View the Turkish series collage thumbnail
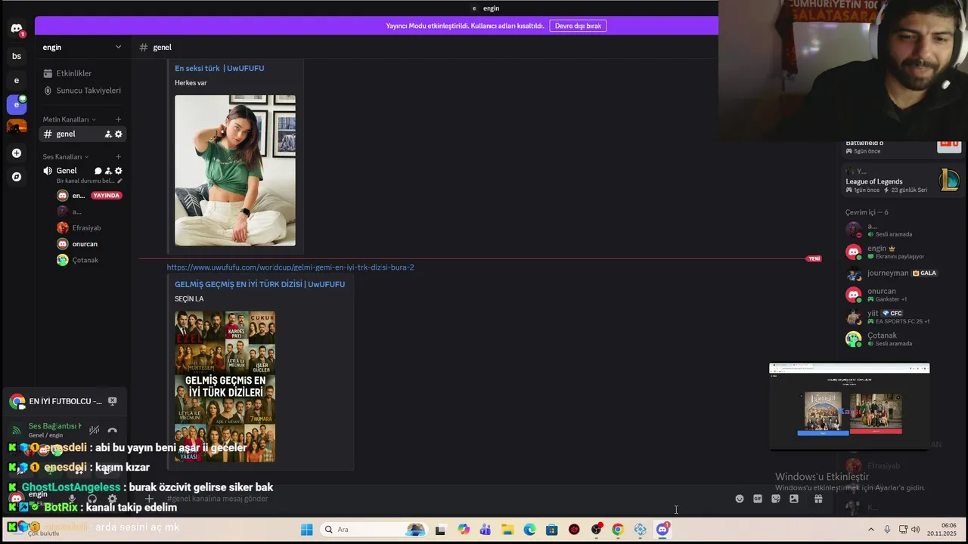The height and width of the screenshot is (544, 968). (x=225, y=386)
